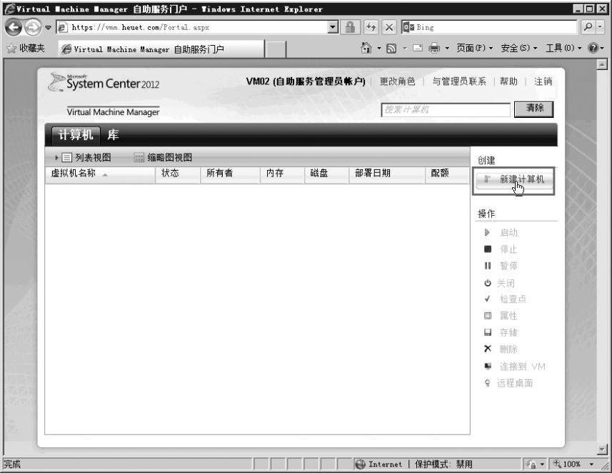Click the Read Mail icon
Screen dimensions: 612x473
(418, 48)
